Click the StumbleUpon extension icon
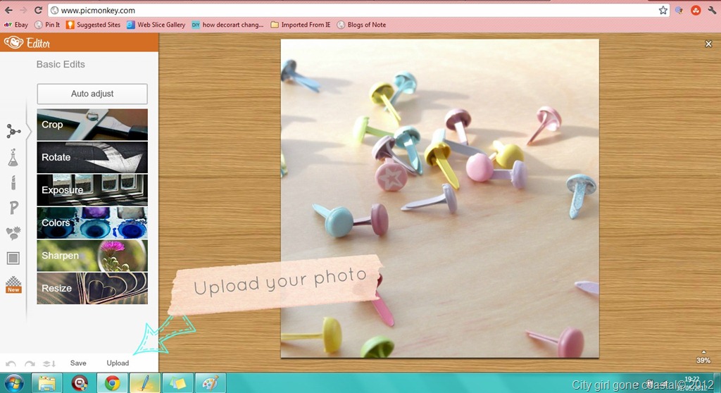The image size is (721, 393). click(x=696, y=10)
